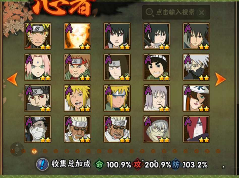Select hooded Kabuto with glasses portrait
Viewport: 239px width, 178px height.
coord(157,129)
